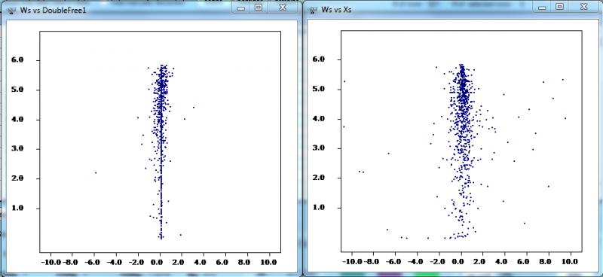Select the outlier point near x -6 in DoubleFree1 plot
This screenshot has height=277, width=603.
click(96, 173)
